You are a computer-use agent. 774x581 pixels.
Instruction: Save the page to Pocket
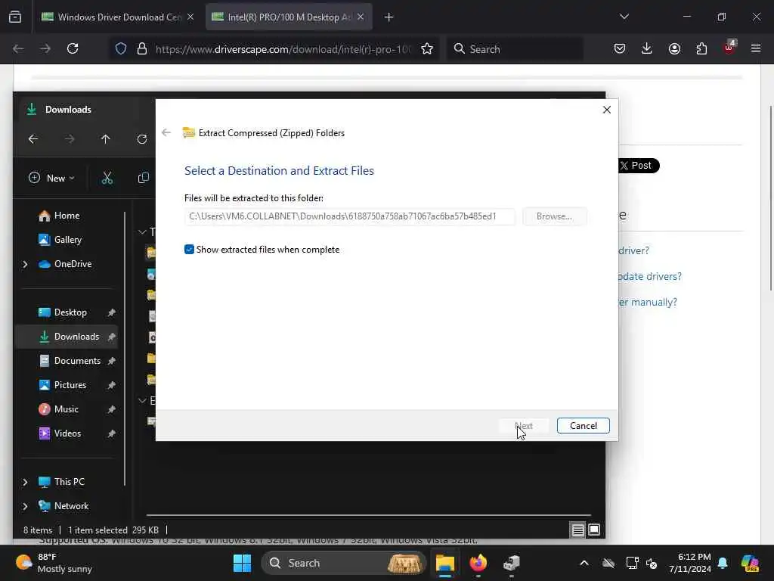coord(620,48)
